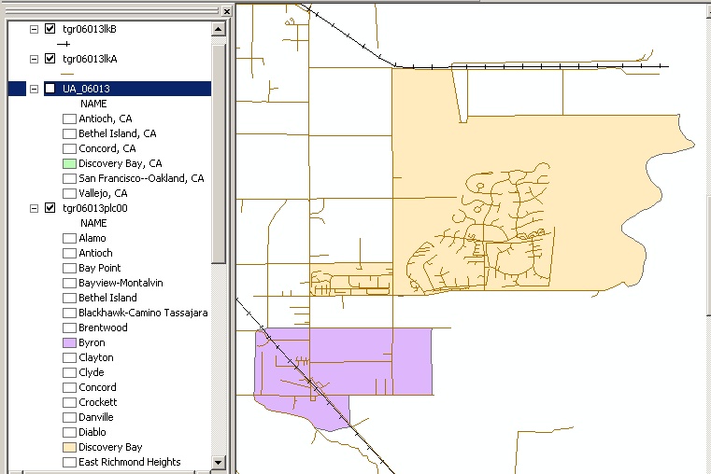Click the 'East Richmond Heights' legend label
711x474 pixels.
(x=130, y=462)
